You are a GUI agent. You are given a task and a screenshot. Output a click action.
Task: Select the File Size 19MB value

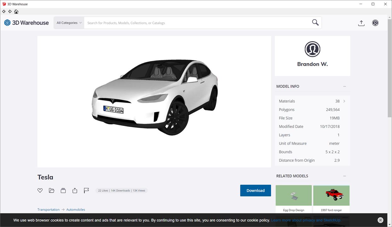pos(335,118)
